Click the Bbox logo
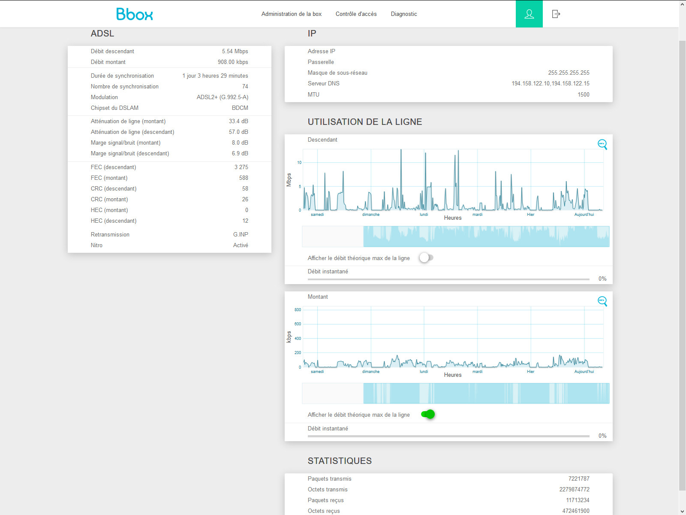 point(135,14)
